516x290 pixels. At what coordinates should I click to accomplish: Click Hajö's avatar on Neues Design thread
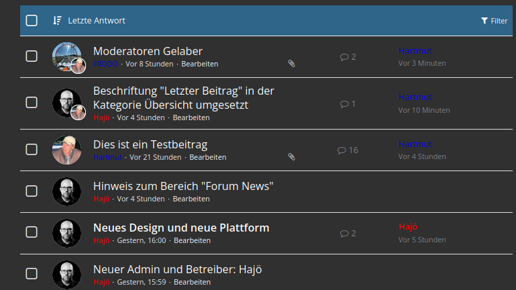pyautogui.click(x=66, y=233)
